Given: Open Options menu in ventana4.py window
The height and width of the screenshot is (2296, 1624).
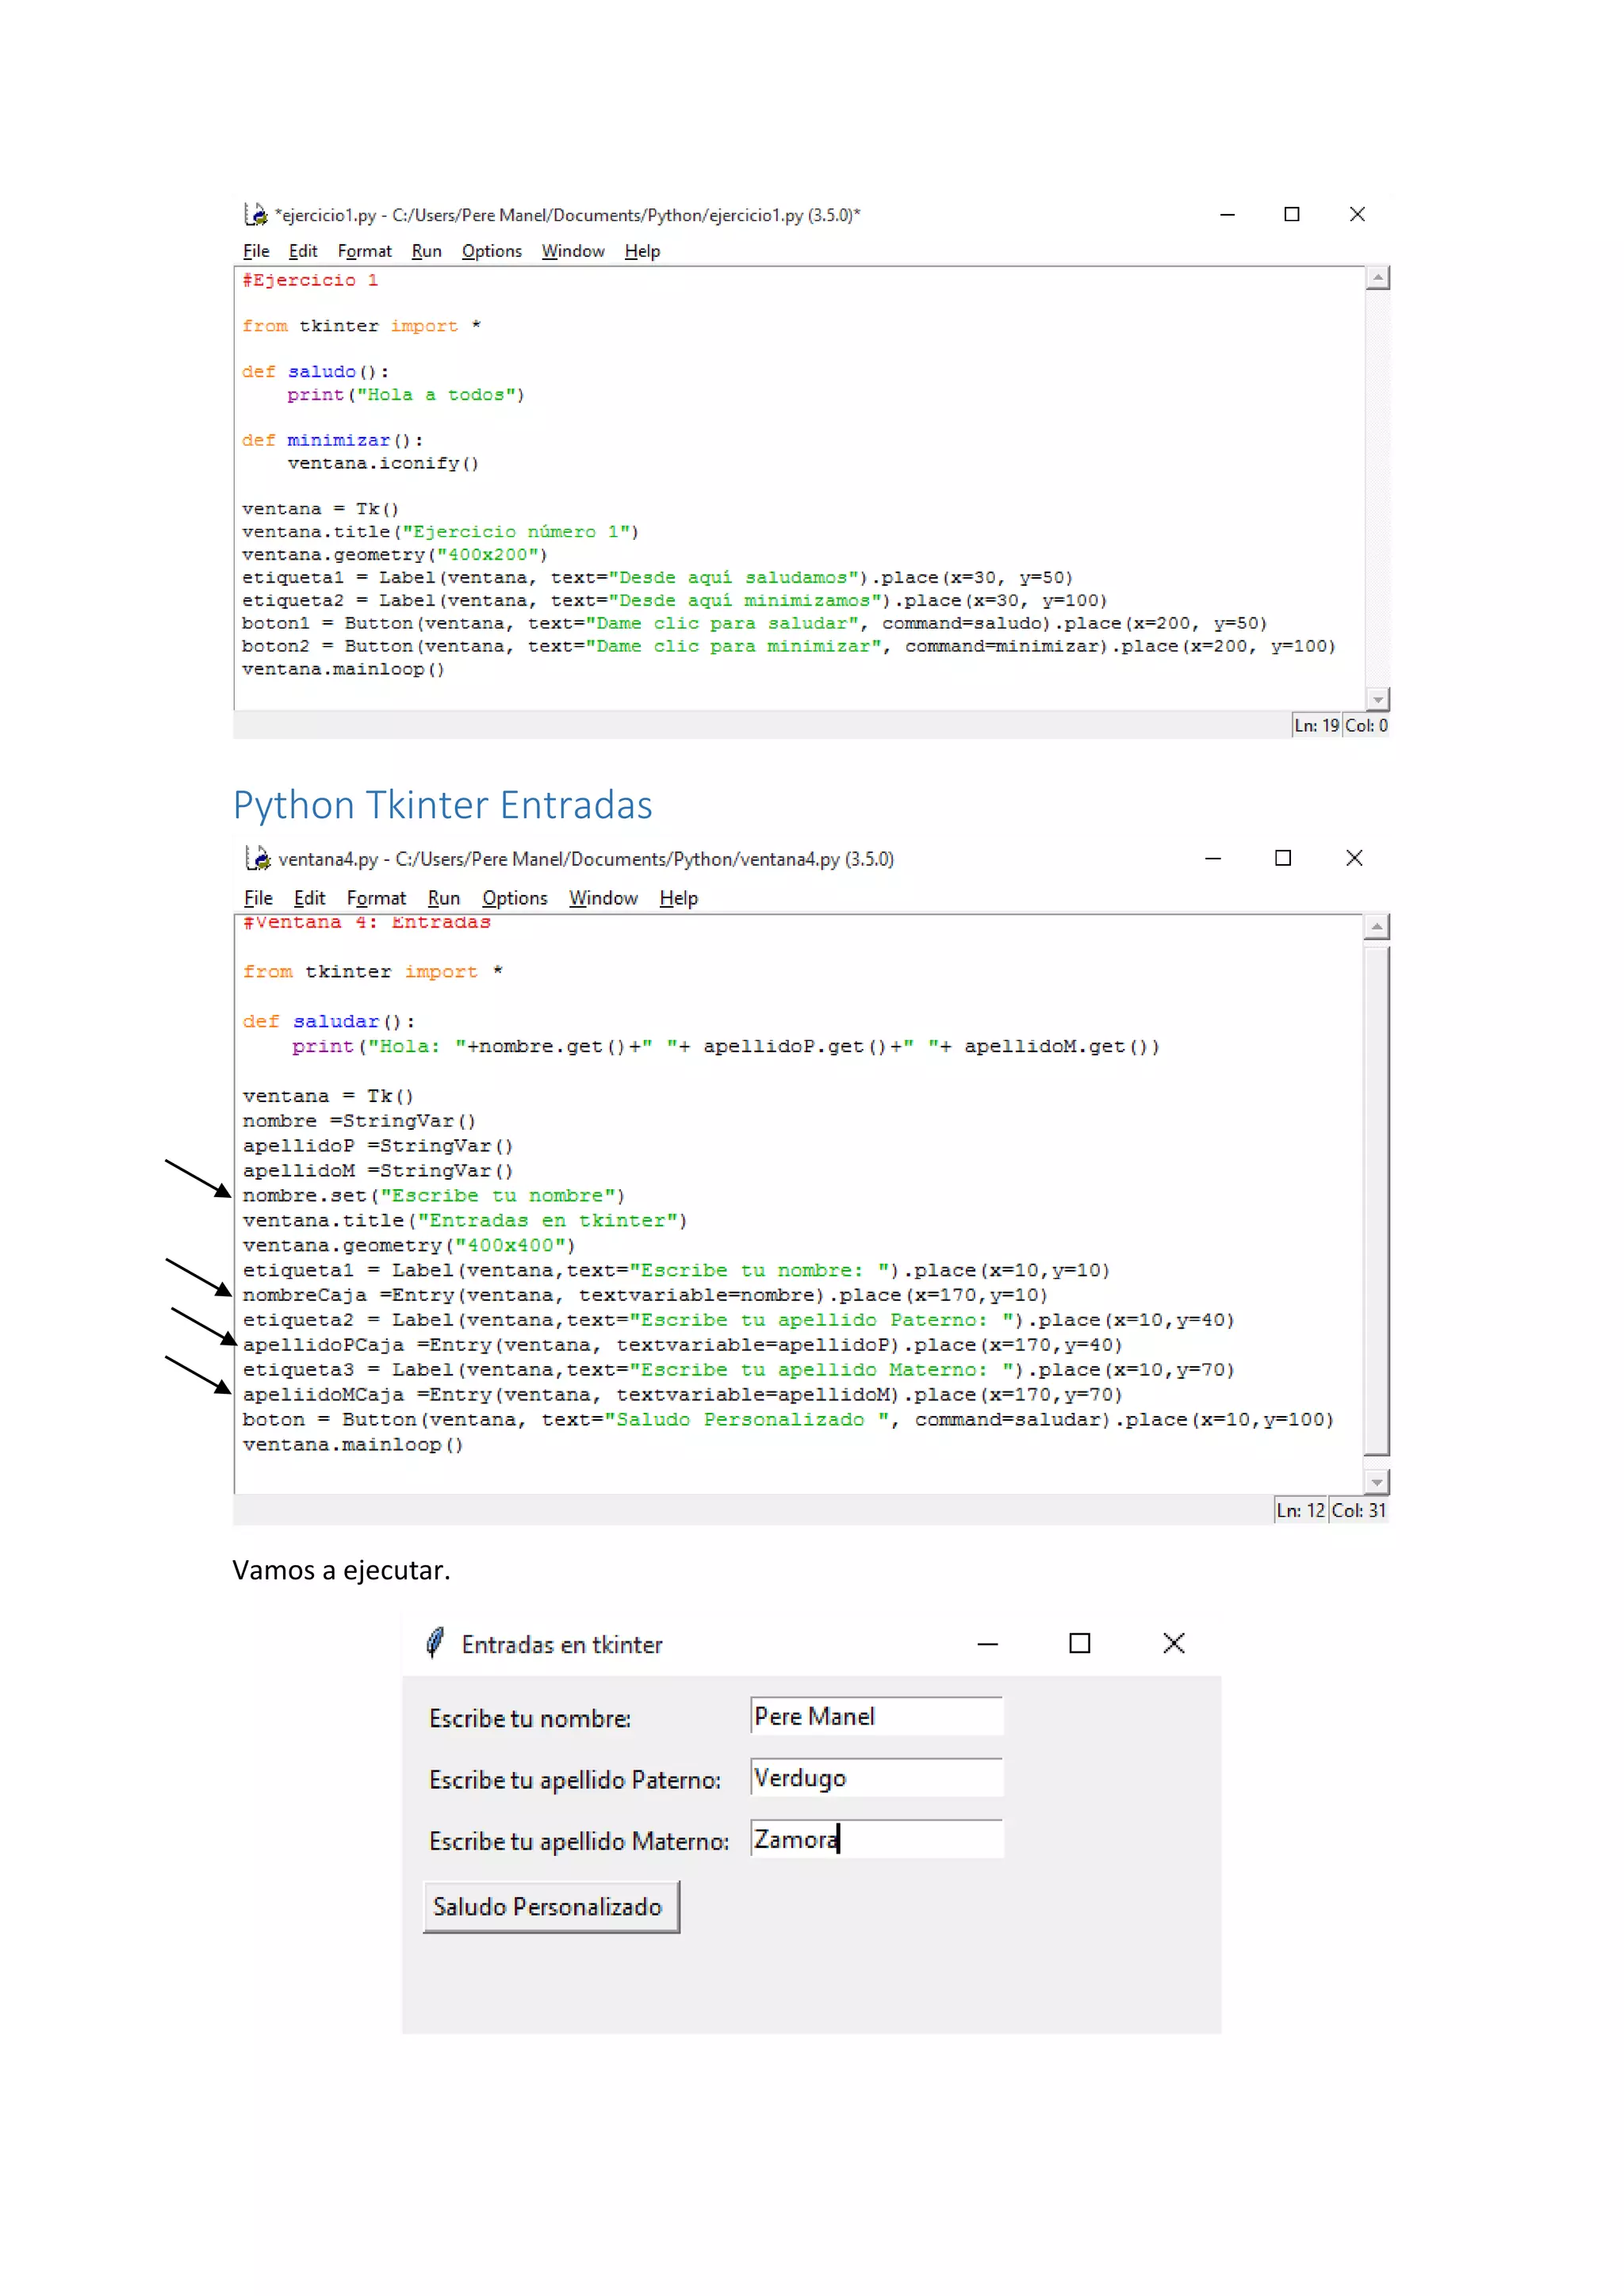Looking at the screenshot, I should click(514, 898).
